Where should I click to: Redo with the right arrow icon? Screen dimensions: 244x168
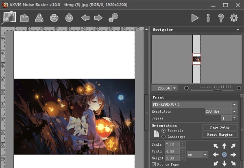(98, 18)
